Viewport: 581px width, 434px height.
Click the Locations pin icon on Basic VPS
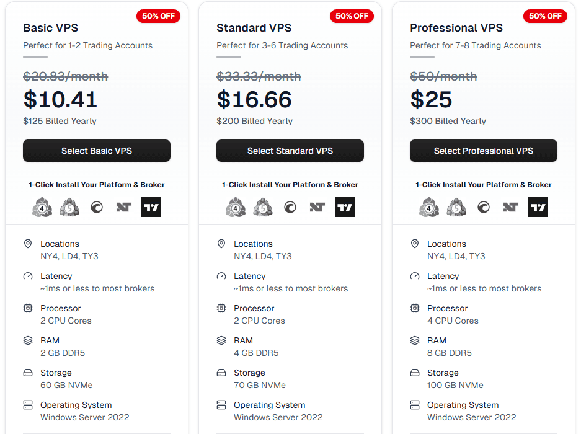click(28, 243)
